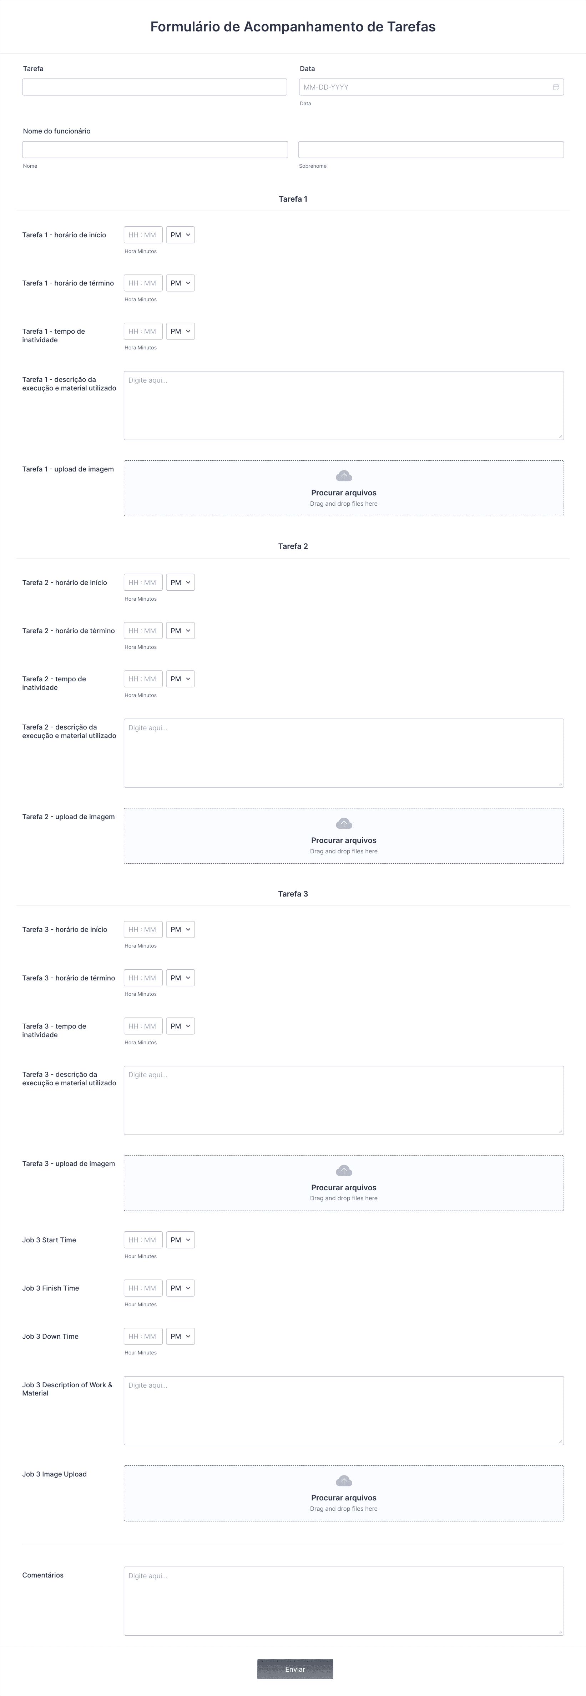Focus the Data MM-DD-YYYY input
The width and height of the screenshot is (586, 1696).
coord(431,87)
